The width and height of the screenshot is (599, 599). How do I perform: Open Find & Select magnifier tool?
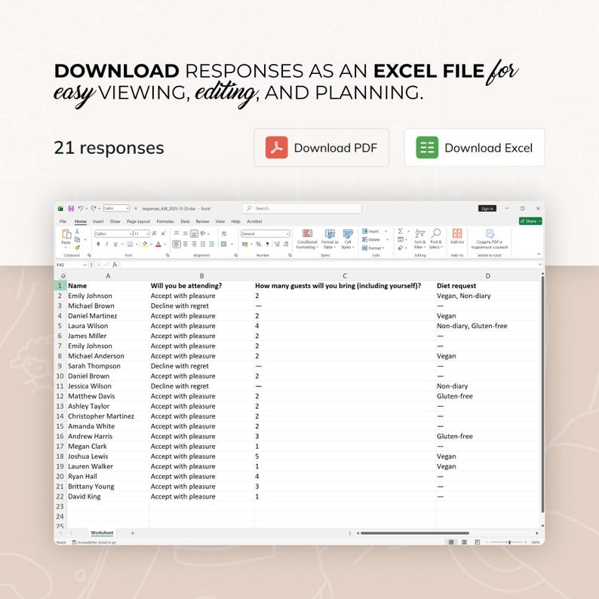(436, 239)
